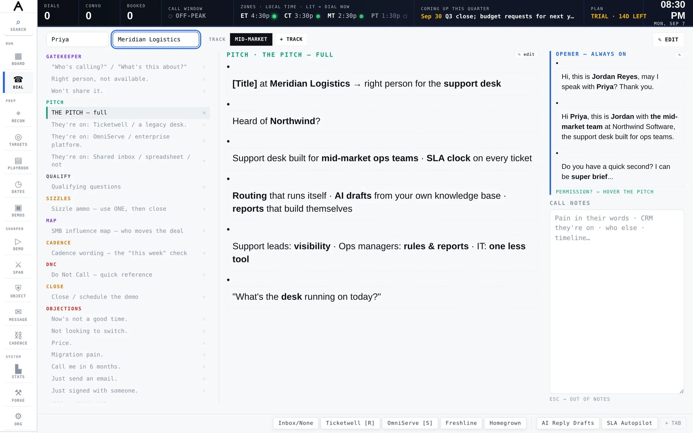Select the Mid-Market track
Viewport: 693px width, 433px height.
click(251, 39)
